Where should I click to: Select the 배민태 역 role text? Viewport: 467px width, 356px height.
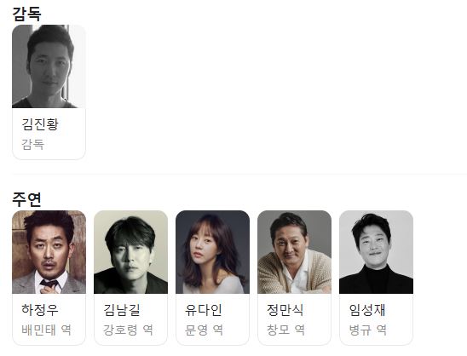[x=46, y=330]
